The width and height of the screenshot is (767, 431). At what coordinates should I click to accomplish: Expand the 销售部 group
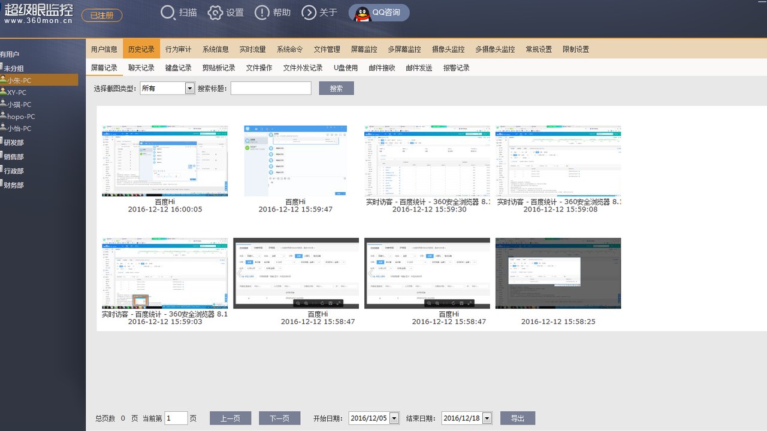point(13,157)
